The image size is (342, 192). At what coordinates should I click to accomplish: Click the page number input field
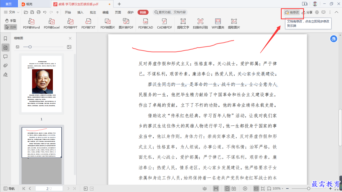point(49,188)
